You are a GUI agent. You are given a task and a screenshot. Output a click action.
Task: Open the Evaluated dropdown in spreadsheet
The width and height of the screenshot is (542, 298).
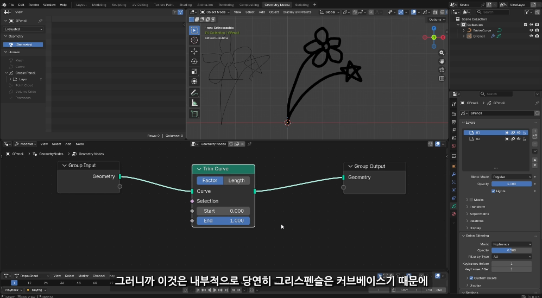coord(23,29)
